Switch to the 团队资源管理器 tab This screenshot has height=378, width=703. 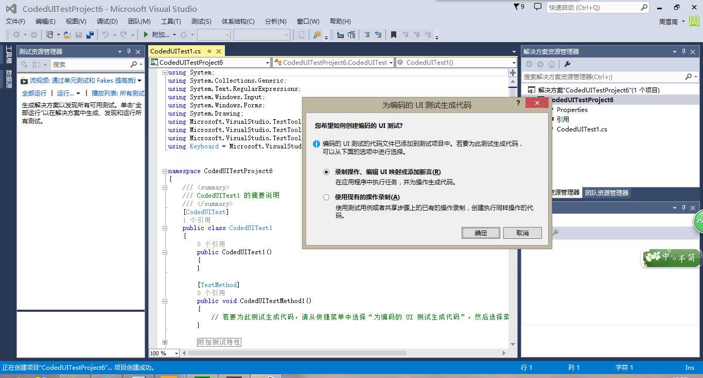[607, 193]
